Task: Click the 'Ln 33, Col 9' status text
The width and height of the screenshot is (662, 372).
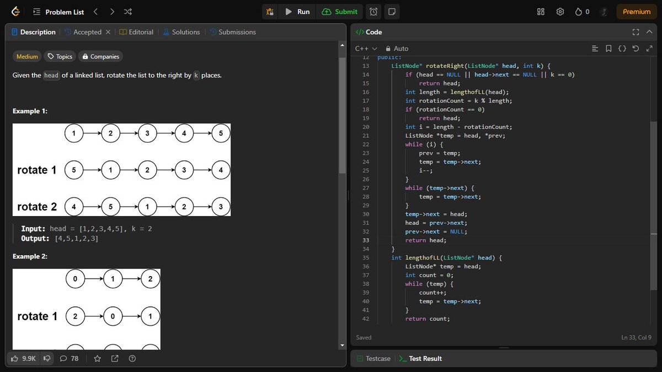Action: [x=636, y=337]
